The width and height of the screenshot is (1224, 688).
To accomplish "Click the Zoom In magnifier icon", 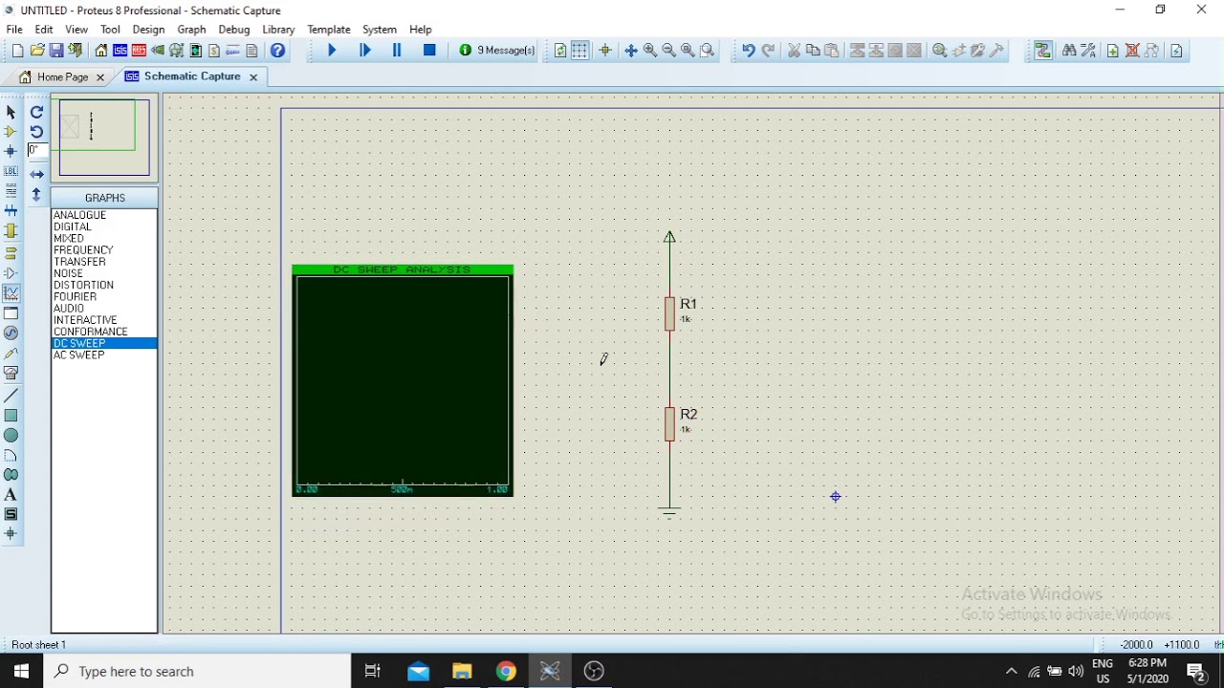I will click(650, 51).
